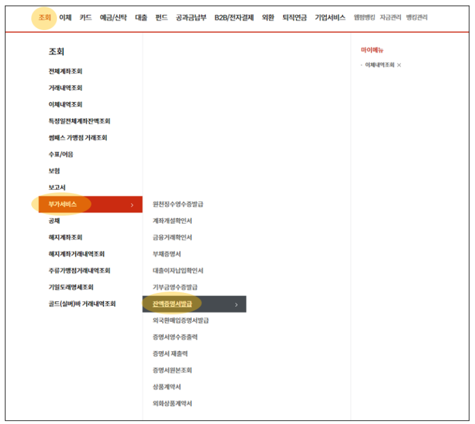Screen dimensions: 475x424
Task: Choose 외국환매입증명서발급 from submenu
Action: pos(180,320)
